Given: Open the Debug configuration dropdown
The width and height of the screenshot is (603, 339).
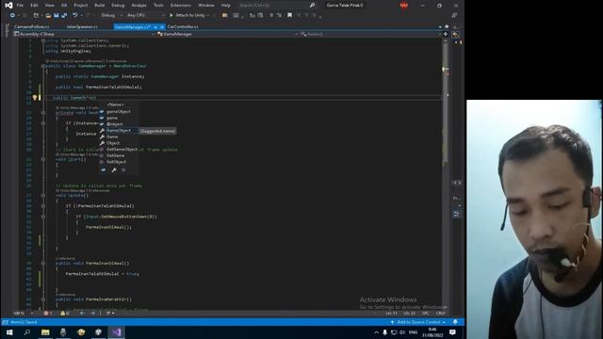Looking at the screenshot, I should tap(111, 15).
